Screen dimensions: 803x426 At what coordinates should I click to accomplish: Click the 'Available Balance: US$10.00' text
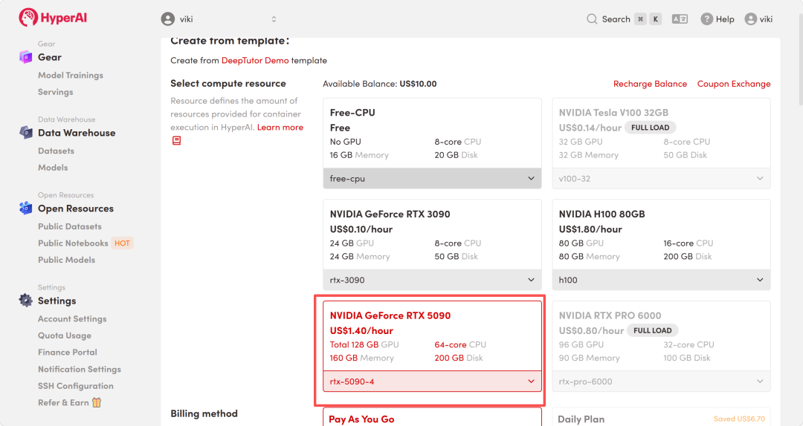point(379,84)
